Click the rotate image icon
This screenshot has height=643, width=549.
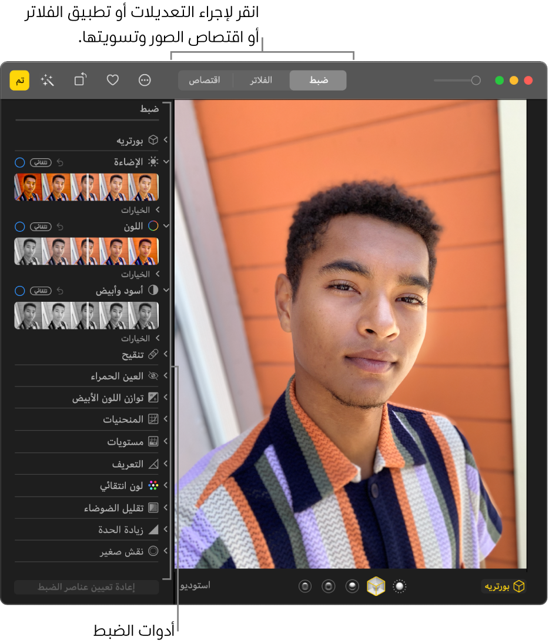[x=81, y=80]
